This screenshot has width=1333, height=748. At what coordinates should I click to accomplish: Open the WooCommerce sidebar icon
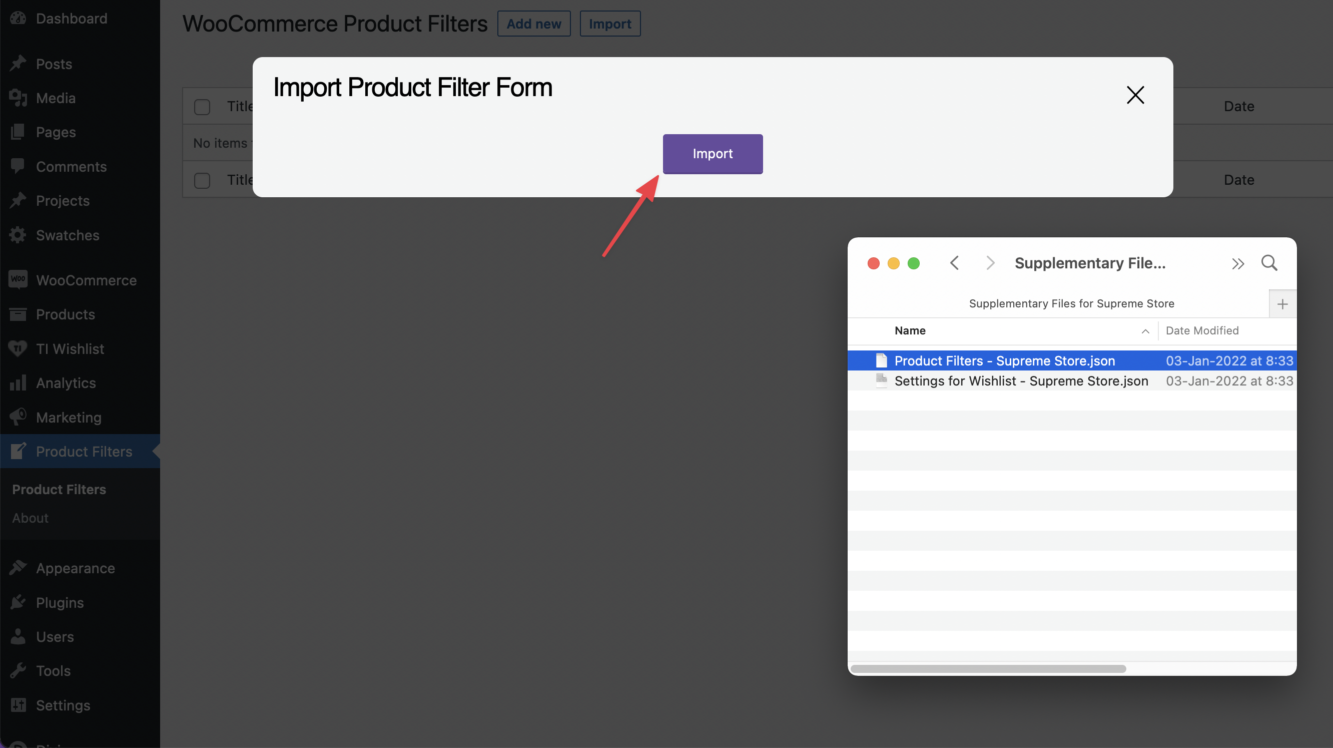click(x=18, y=280)
